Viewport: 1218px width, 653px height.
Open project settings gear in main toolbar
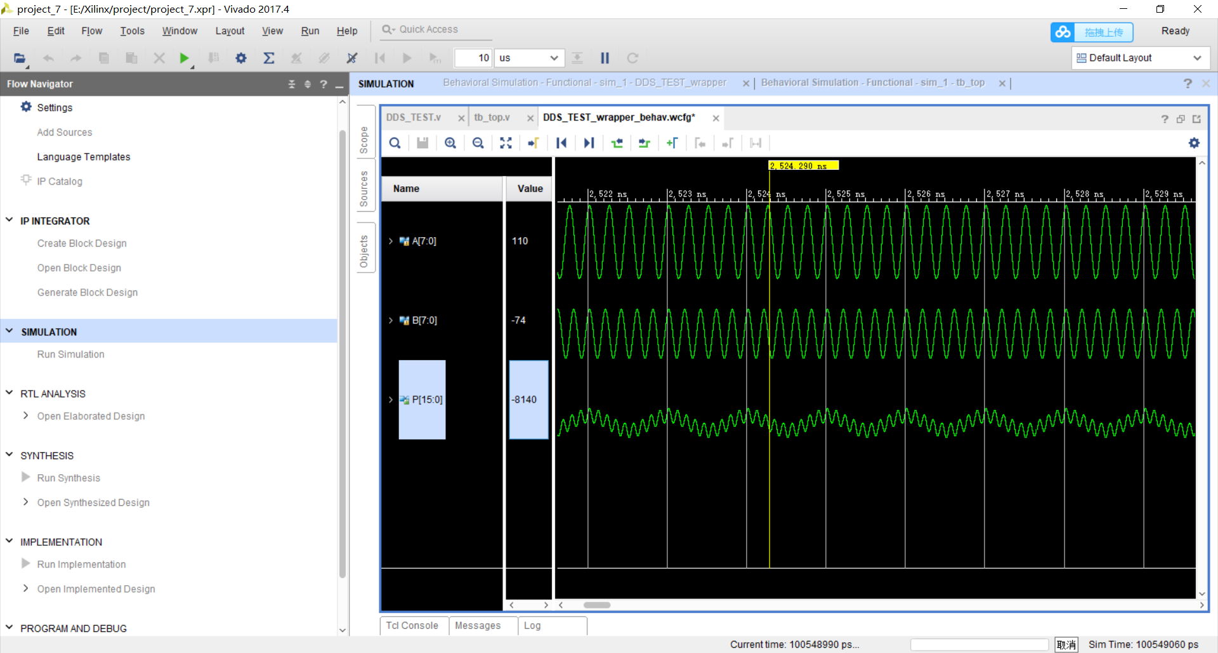[241, 58]
